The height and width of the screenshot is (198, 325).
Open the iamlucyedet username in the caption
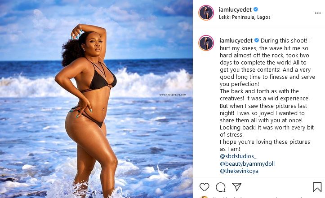(236, 40)
